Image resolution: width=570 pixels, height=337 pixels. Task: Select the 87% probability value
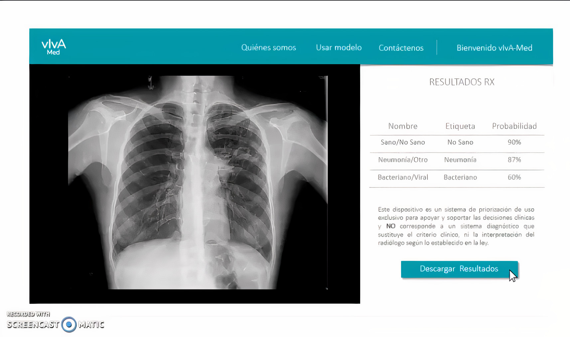point(514,160)
